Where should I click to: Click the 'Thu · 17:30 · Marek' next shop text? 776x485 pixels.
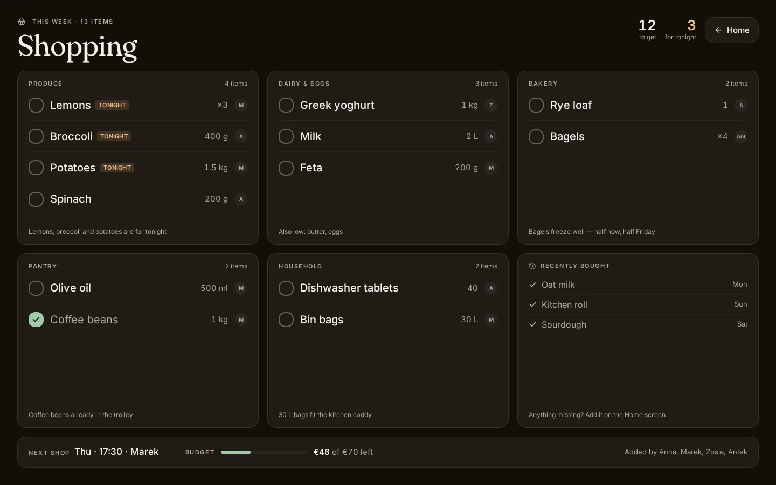point(116,452)
